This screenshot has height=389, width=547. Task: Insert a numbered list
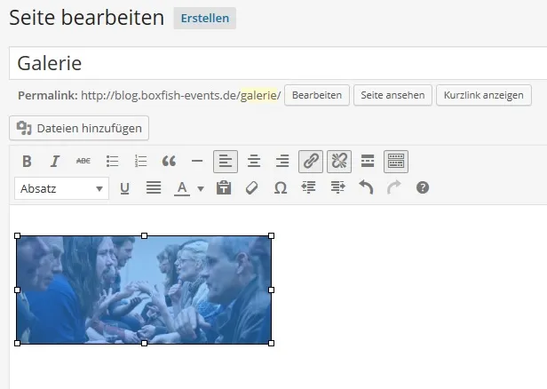pyautogui.click(x=140, y=162)
